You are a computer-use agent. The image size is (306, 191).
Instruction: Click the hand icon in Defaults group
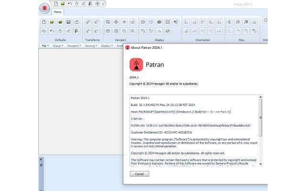click(60, 31)
